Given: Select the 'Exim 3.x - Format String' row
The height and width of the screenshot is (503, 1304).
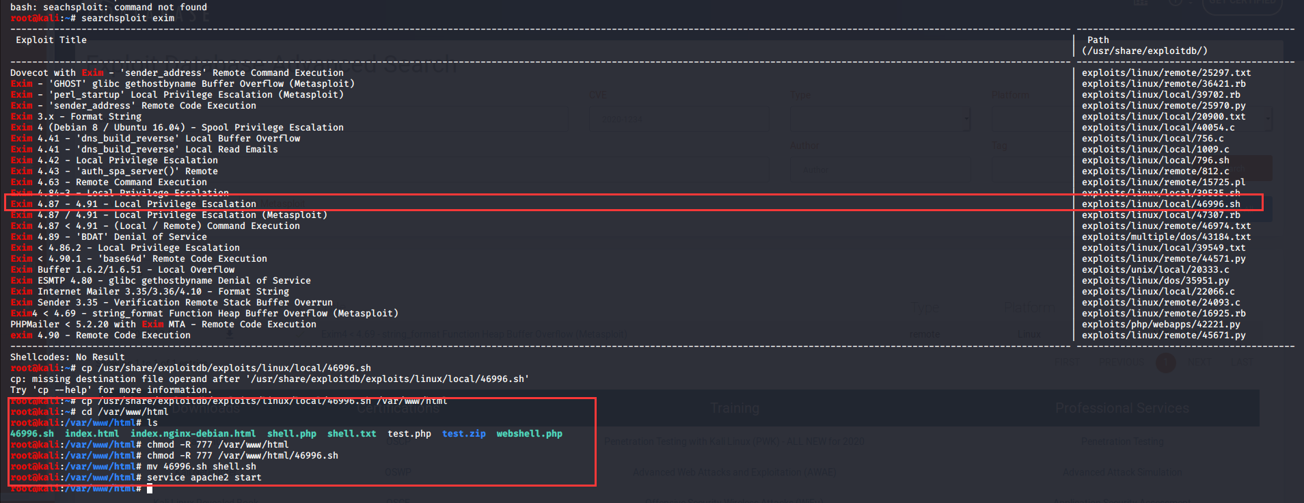Looking at the screenshot, I should click(76, 117).
